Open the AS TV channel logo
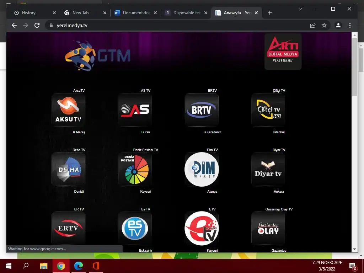This screenshot has width=364, height=273. pos(135,110)
